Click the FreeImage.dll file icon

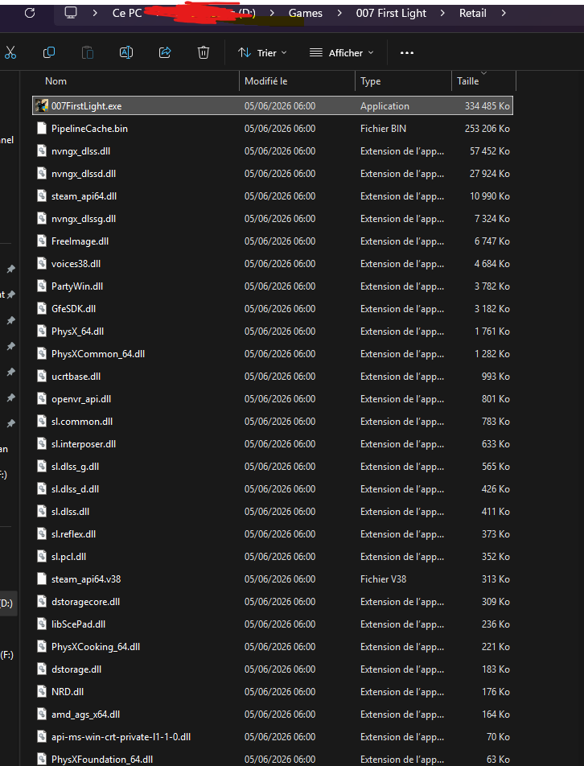tap(42, 241)
